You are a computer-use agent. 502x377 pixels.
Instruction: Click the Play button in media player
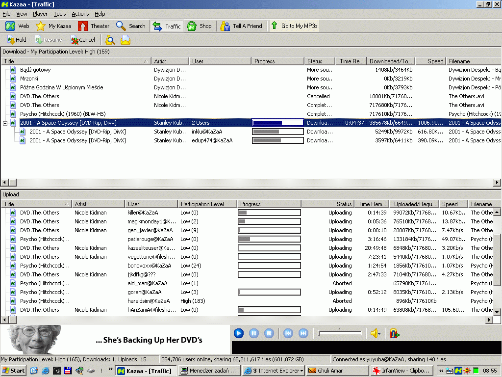click(x=239, y=333)
